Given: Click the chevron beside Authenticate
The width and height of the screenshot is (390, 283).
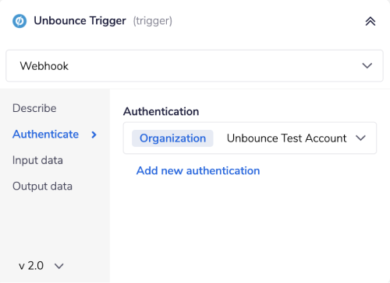Looking at the screenshot, I should coord(94,135).
